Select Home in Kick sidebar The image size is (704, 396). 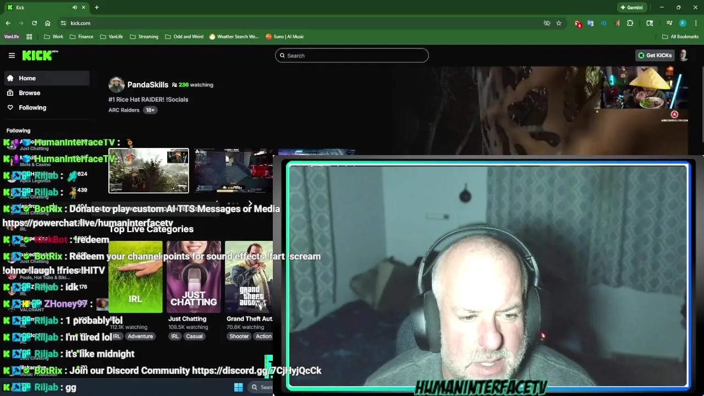(x=47, y=78)
